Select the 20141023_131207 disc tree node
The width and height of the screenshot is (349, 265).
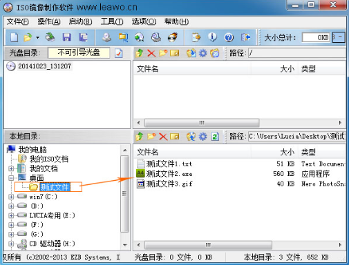tap(44, 66)
